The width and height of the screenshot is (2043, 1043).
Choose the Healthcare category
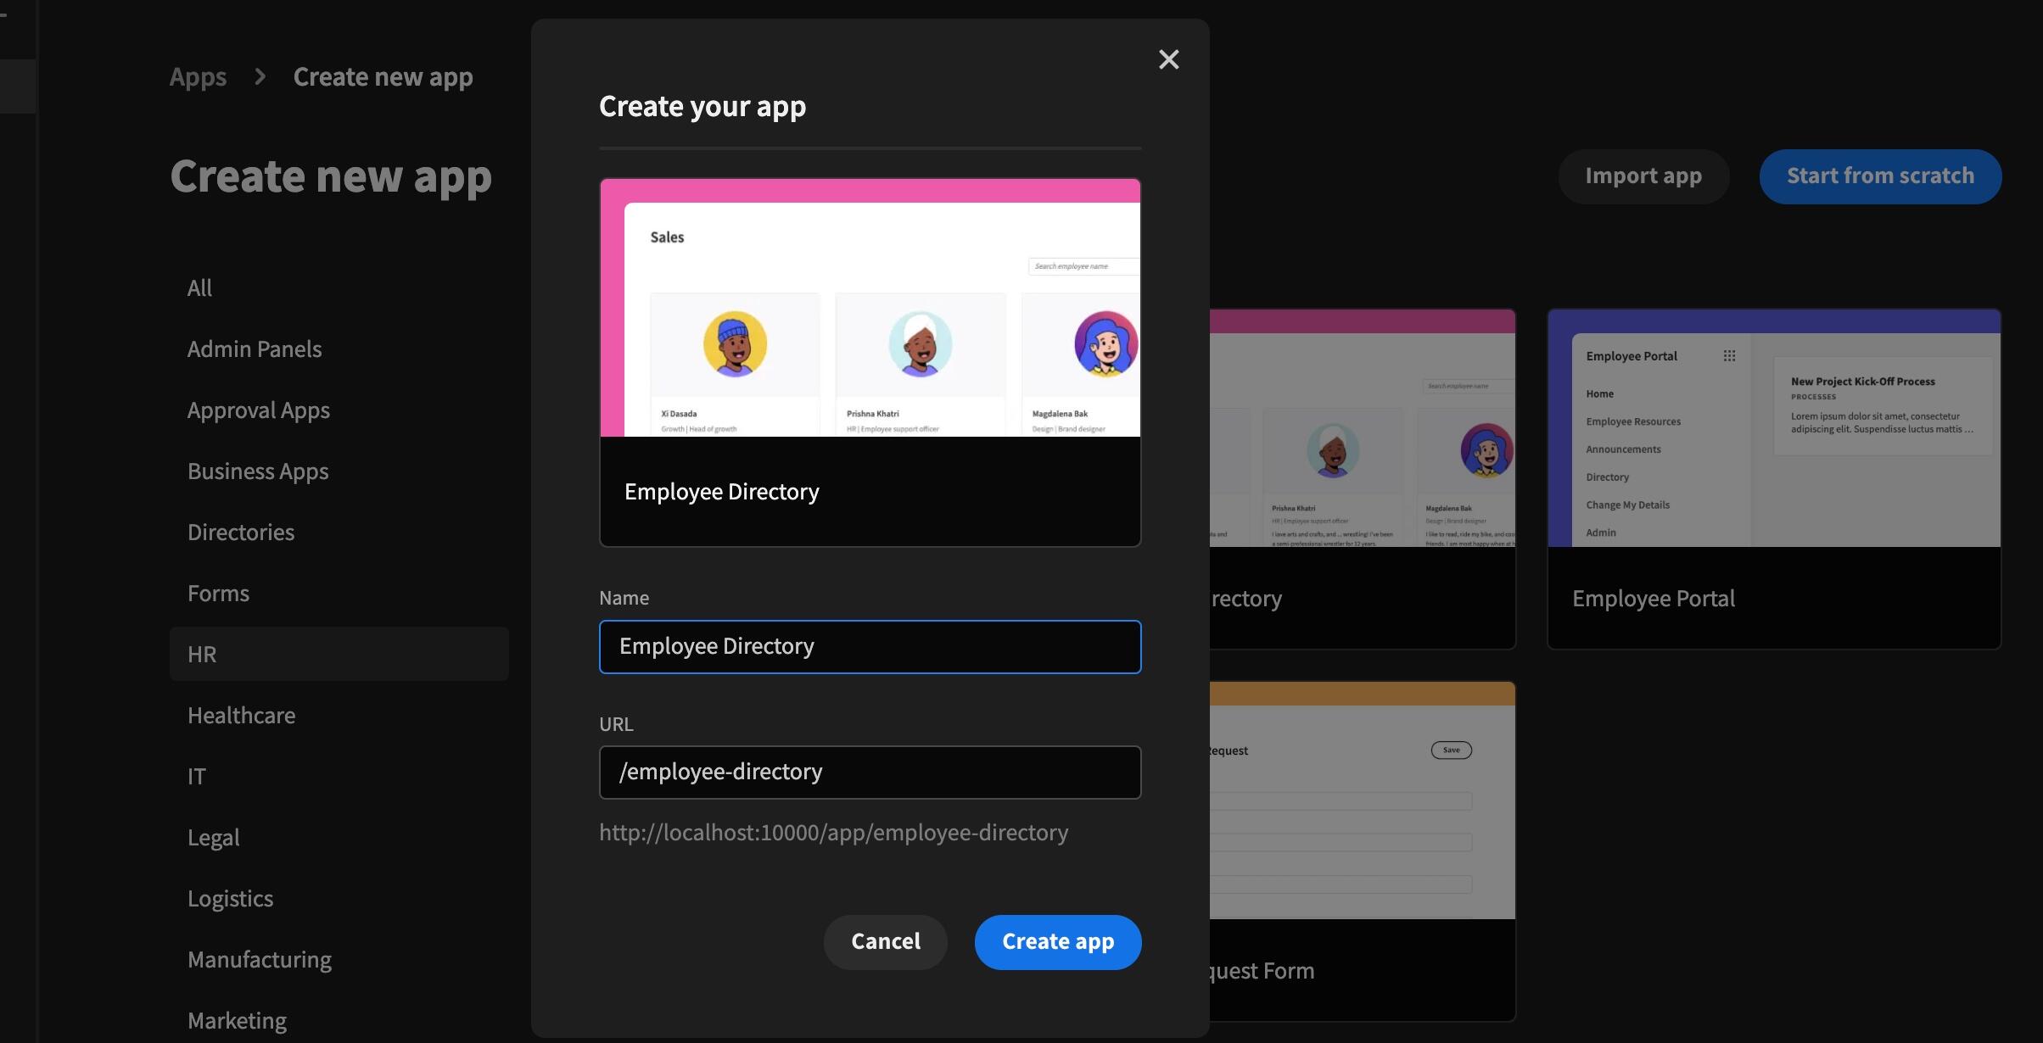pyautogui.click(x=242, y=716)
